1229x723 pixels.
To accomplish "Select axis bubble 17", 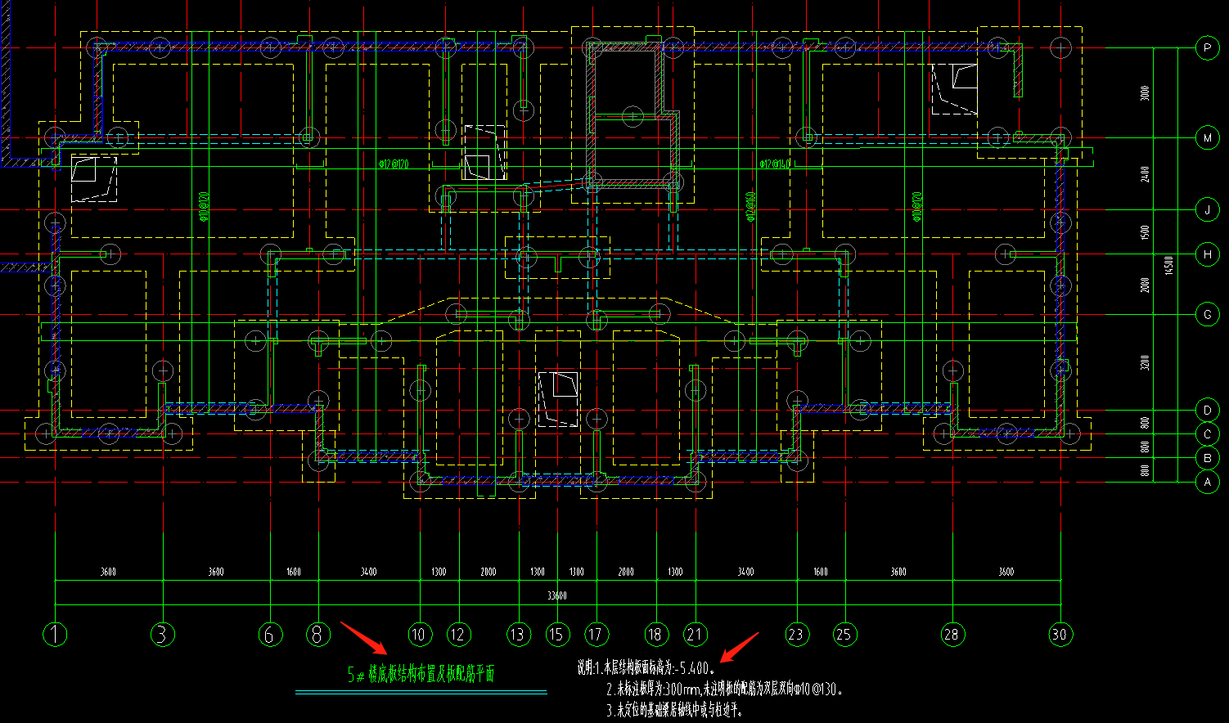I will pyautogui.click(x=596, y=634).
